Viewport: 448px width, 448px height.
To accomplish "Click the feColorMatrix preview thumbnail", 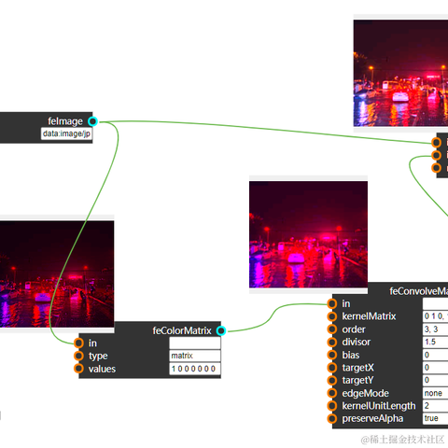I will pos(57,274).
